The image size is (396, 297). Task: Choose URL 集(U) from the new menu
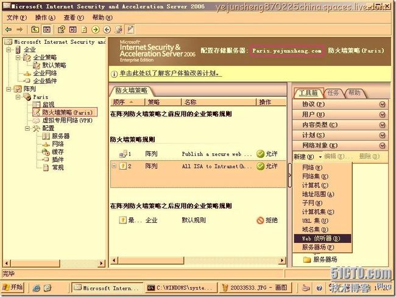pos(322,220)
